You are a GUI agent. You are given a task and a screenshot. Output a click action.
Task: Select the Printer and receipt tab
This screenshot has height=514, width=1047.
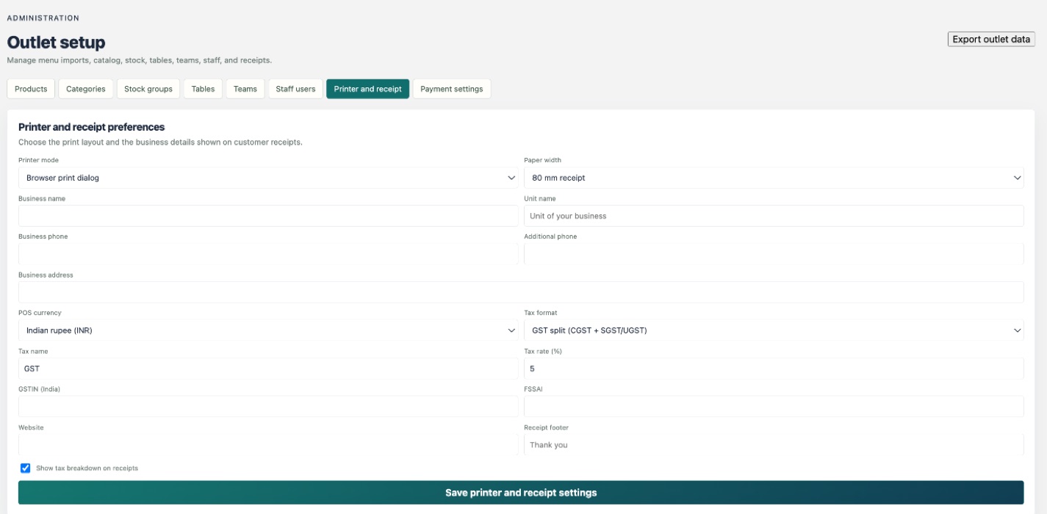[x=367, y=89]
